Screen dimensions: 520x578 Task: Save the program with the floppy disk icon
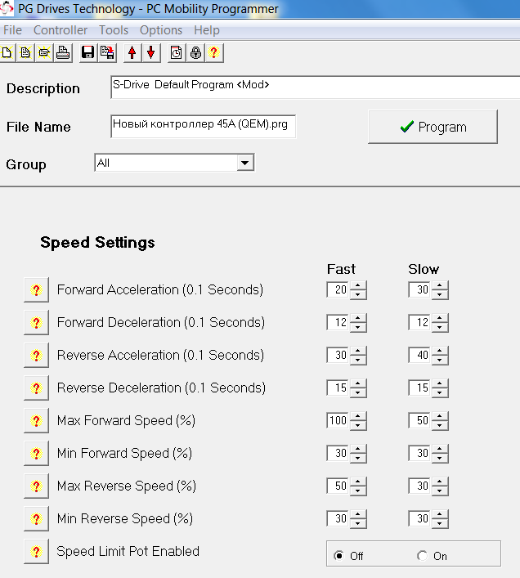[88, 53]
